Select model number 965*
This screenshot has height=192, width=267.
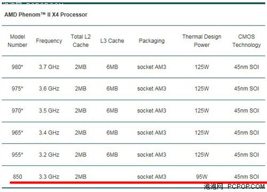coord(17,133)
